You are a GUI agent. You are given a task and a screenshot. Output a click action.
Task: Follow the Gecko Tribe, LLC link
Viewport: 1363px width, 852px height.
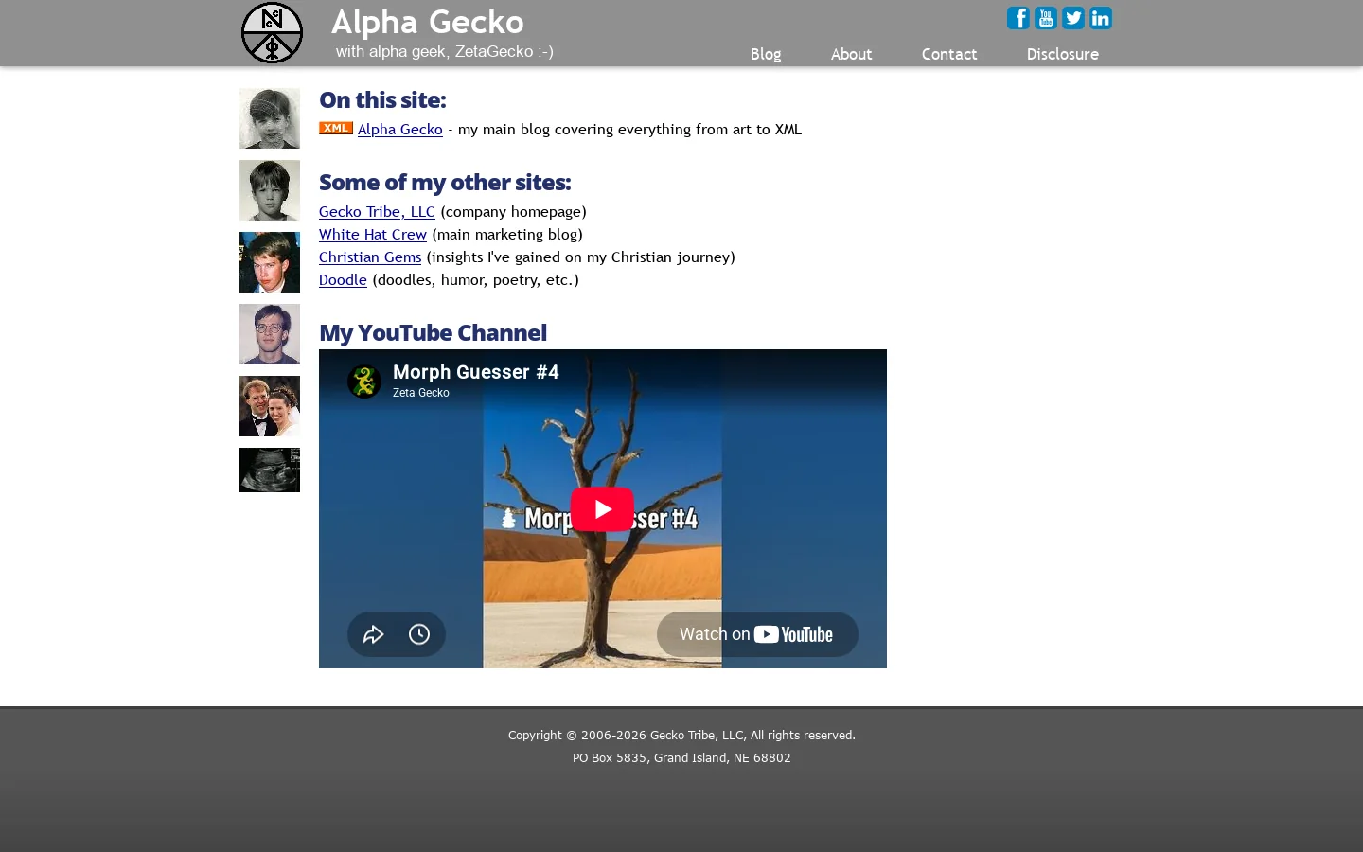[x=377, y=211]
